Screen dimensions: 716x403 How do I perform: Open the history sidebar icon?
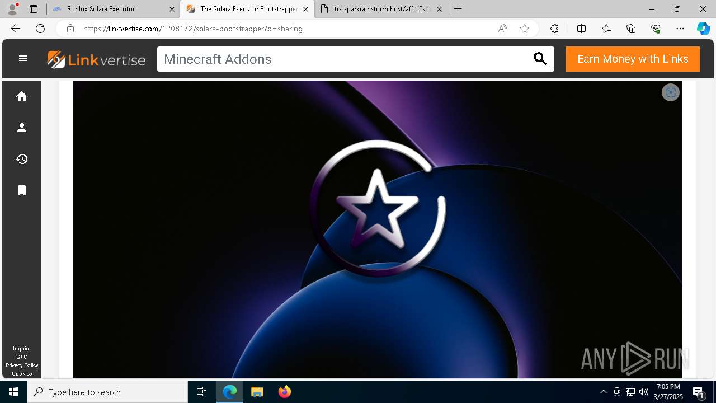tap(22, 159)
